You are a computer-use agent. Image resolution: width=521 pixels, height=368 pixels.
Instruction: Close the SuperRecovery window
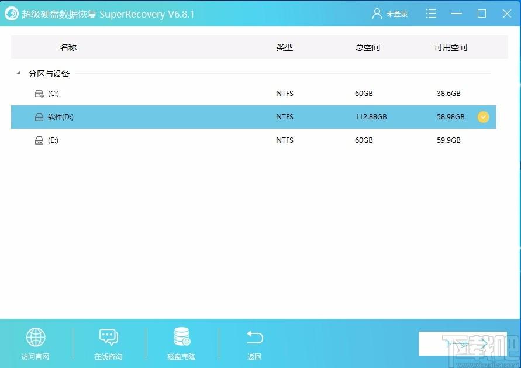coord(507,13)
